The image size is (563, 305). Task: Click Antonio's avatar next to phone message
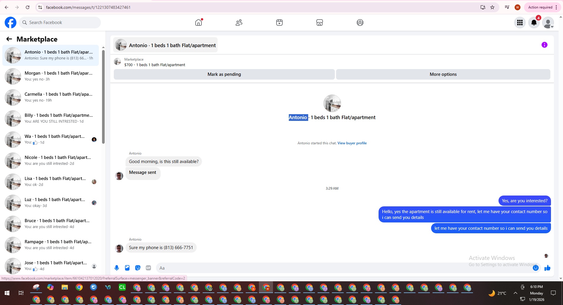119,249
